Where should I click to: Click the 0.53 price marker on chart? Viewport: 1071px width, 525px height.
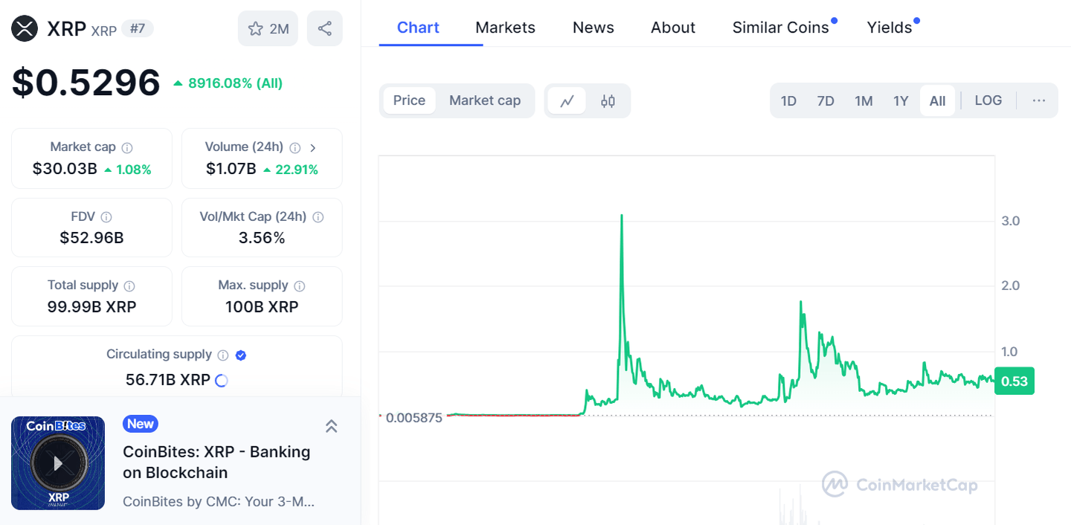coord(1014,380)
